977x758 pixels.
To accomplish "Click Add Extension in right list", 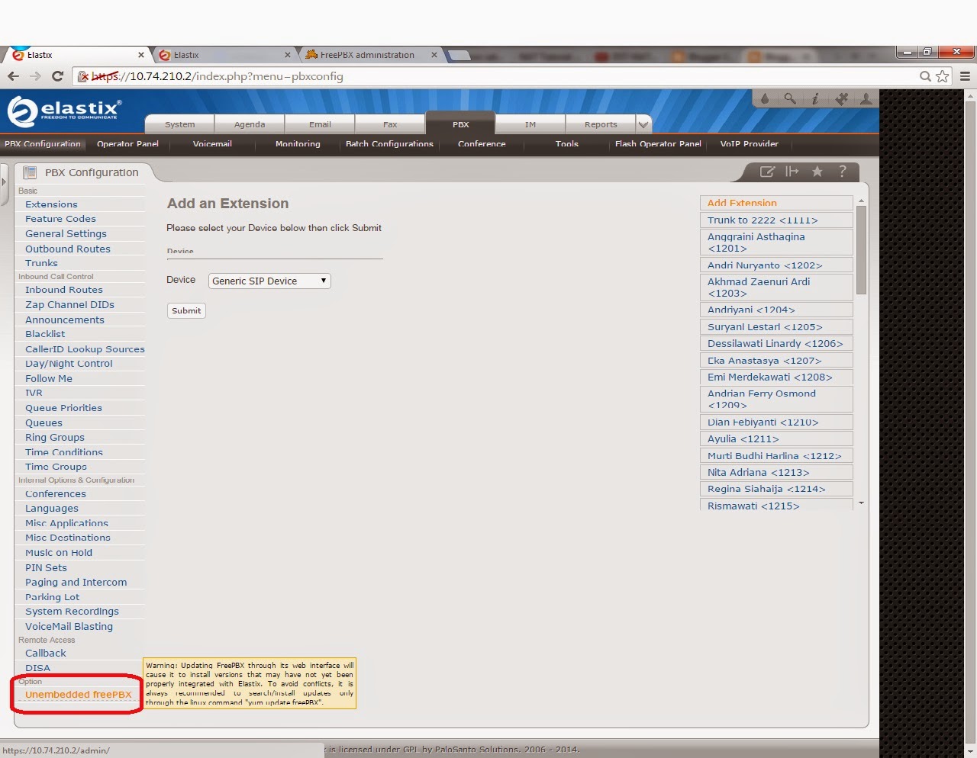I will pos(776,203).
